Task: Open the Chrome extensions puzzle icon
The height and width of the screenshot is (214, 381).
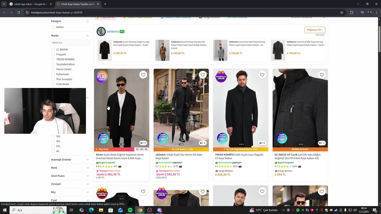Action: click(x=352, y=12)
